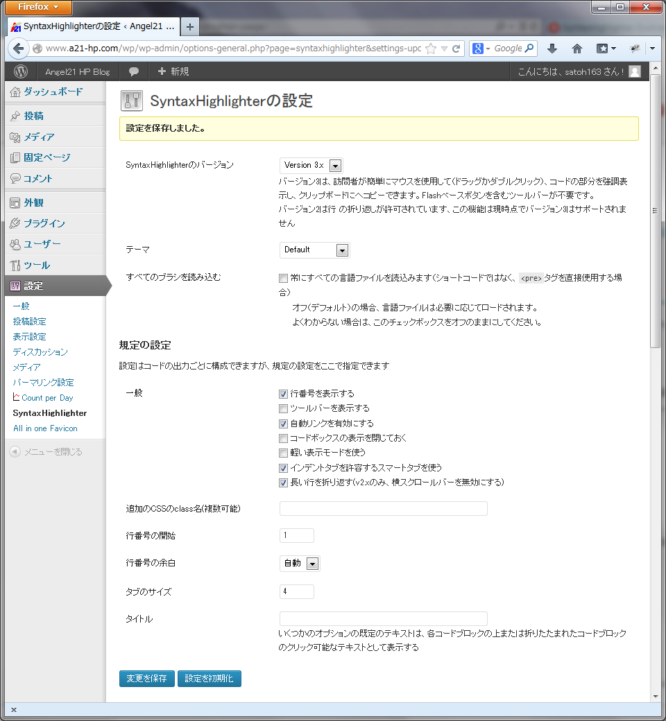The height and width of the screenshot is (721, 666).
Task: Go to the Firefox home page icon
Action: click(577, 49)
